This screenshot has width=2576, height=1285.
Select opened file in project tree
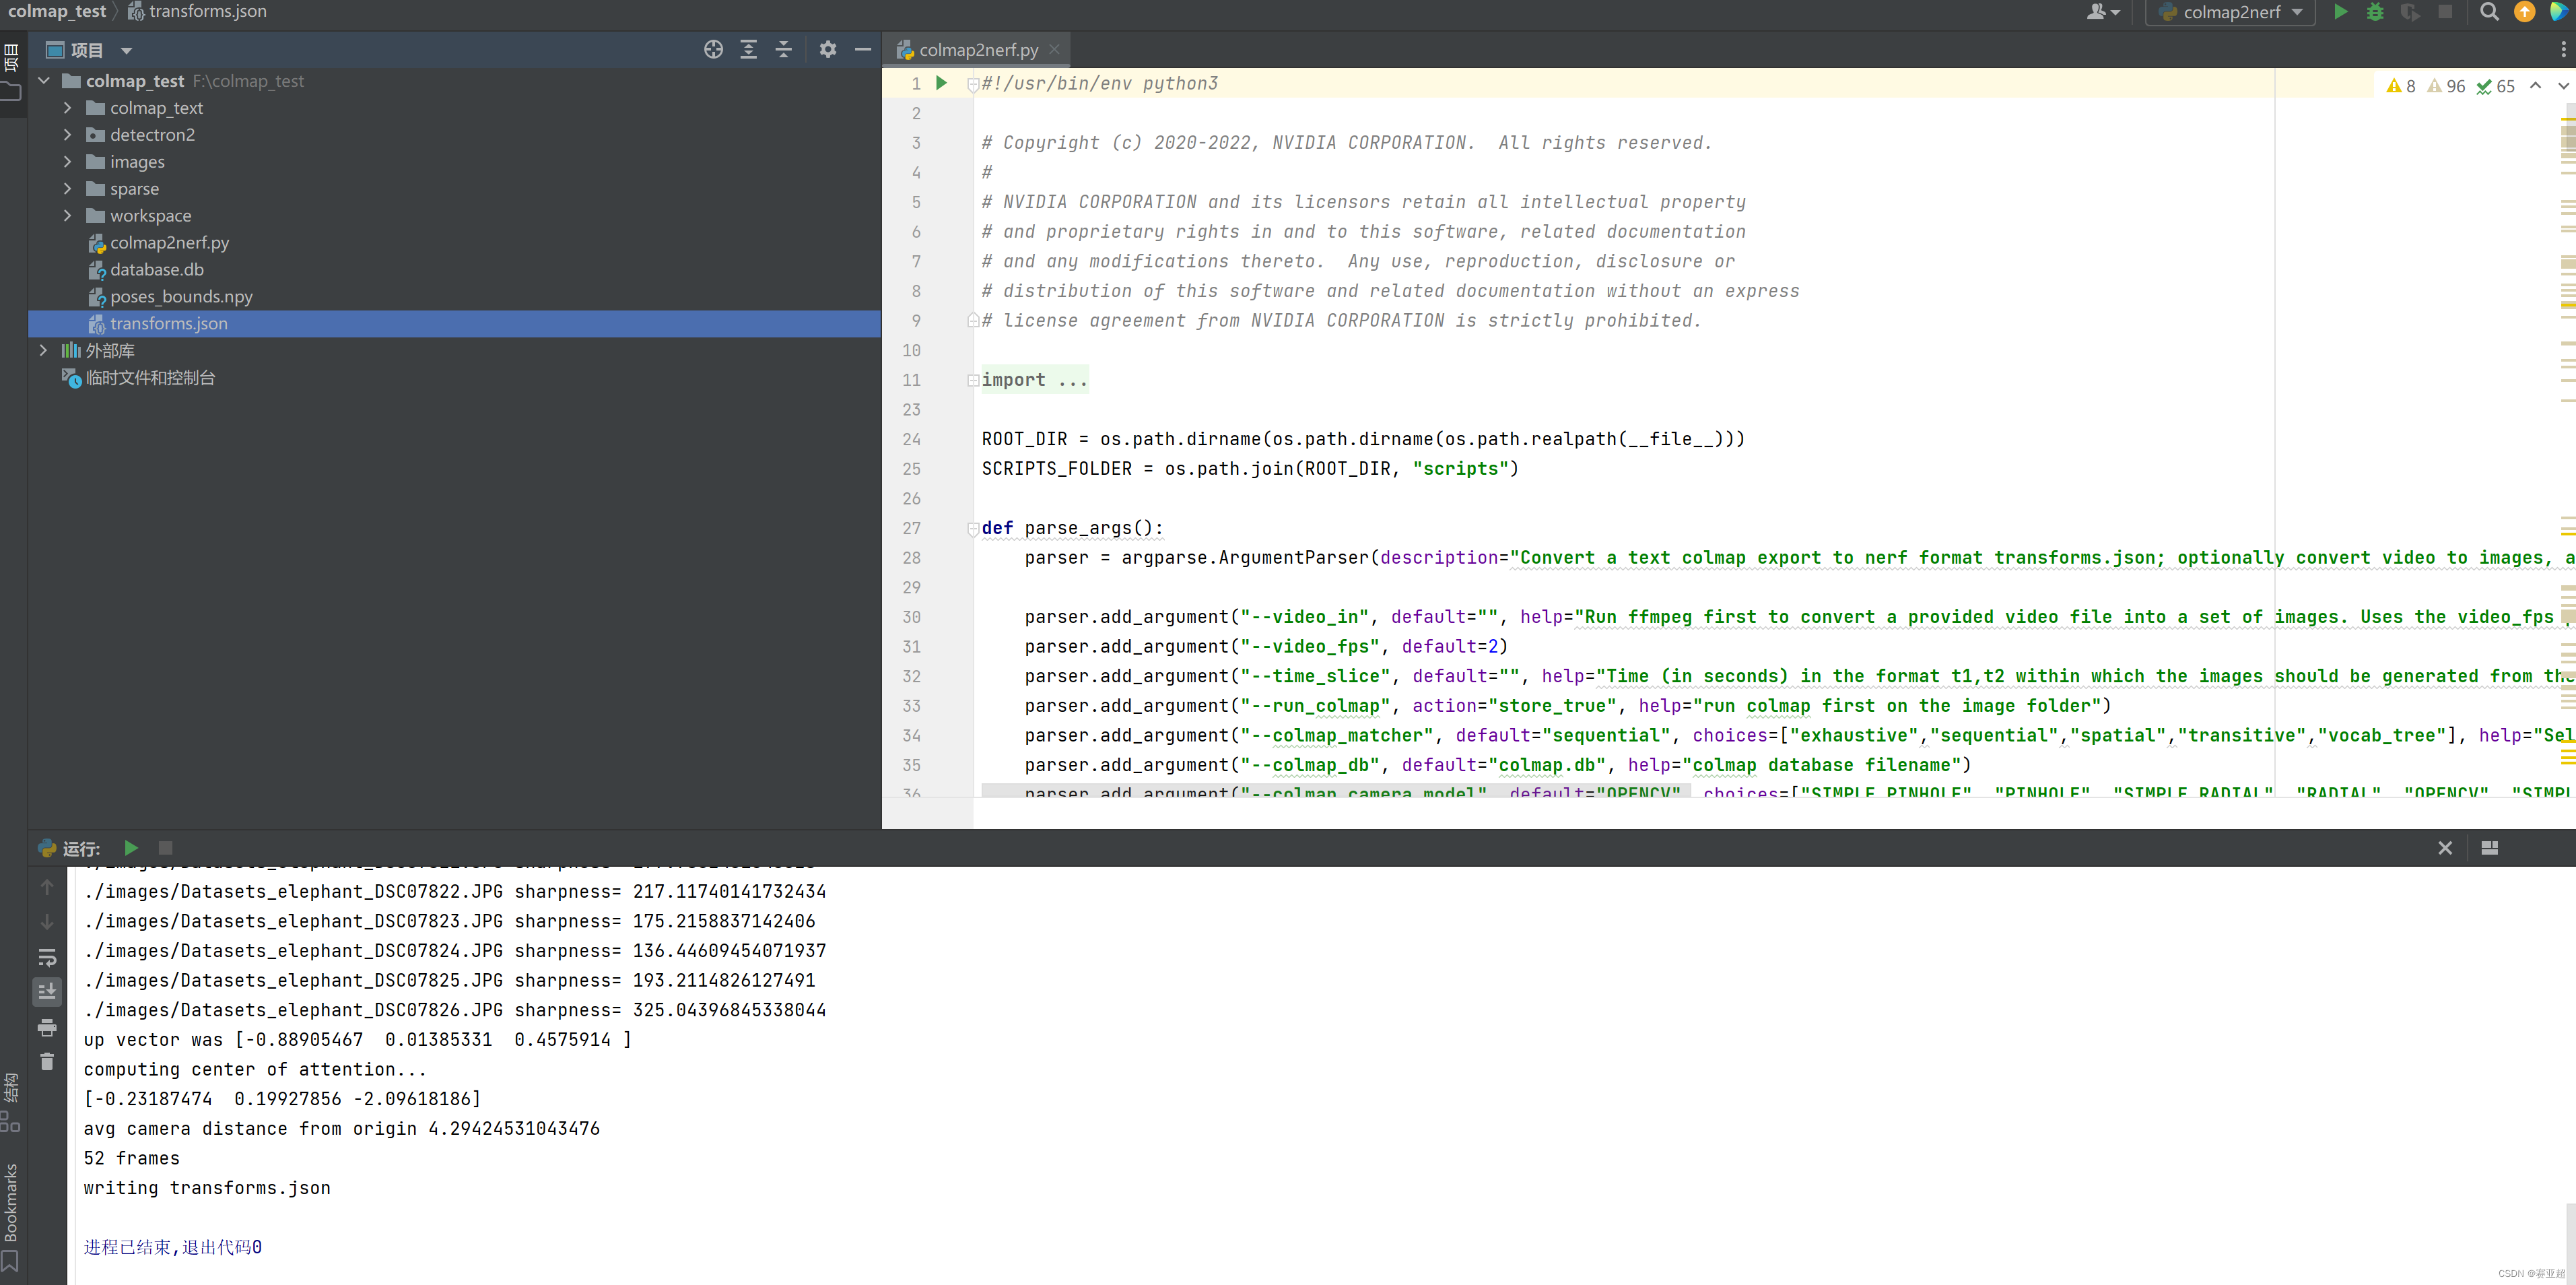[713, 49]
